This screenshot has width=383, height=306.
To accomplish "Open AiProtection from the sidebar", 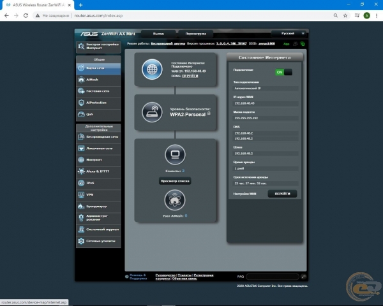I will 98,103.
